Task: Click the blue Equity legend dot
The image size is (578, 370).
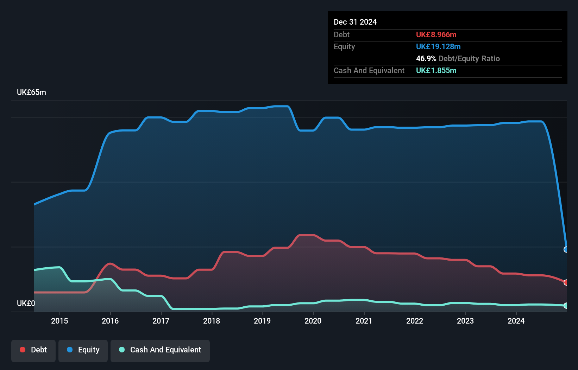Action: (x=70, y=350)
